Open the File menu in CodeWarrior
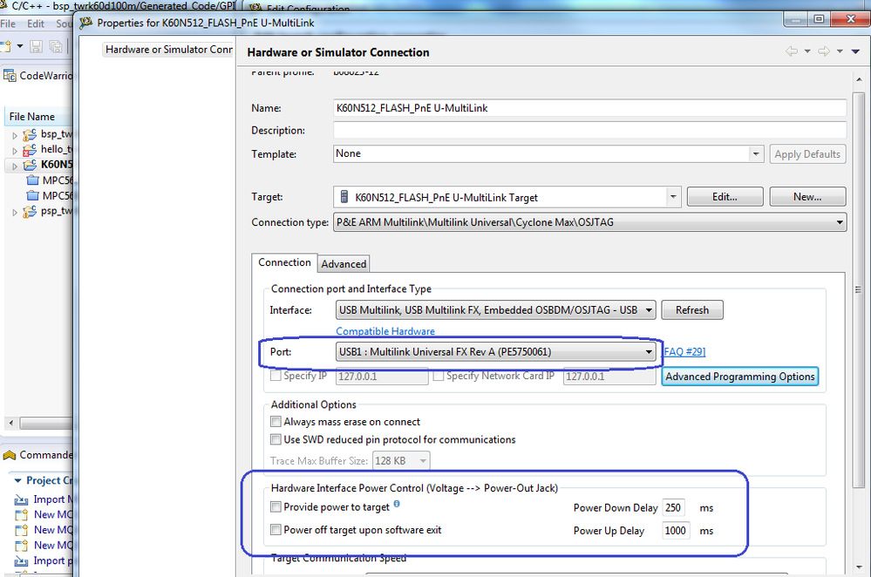Image resolution: width=871 pixels, height=577 pixels. coord(9,24)
